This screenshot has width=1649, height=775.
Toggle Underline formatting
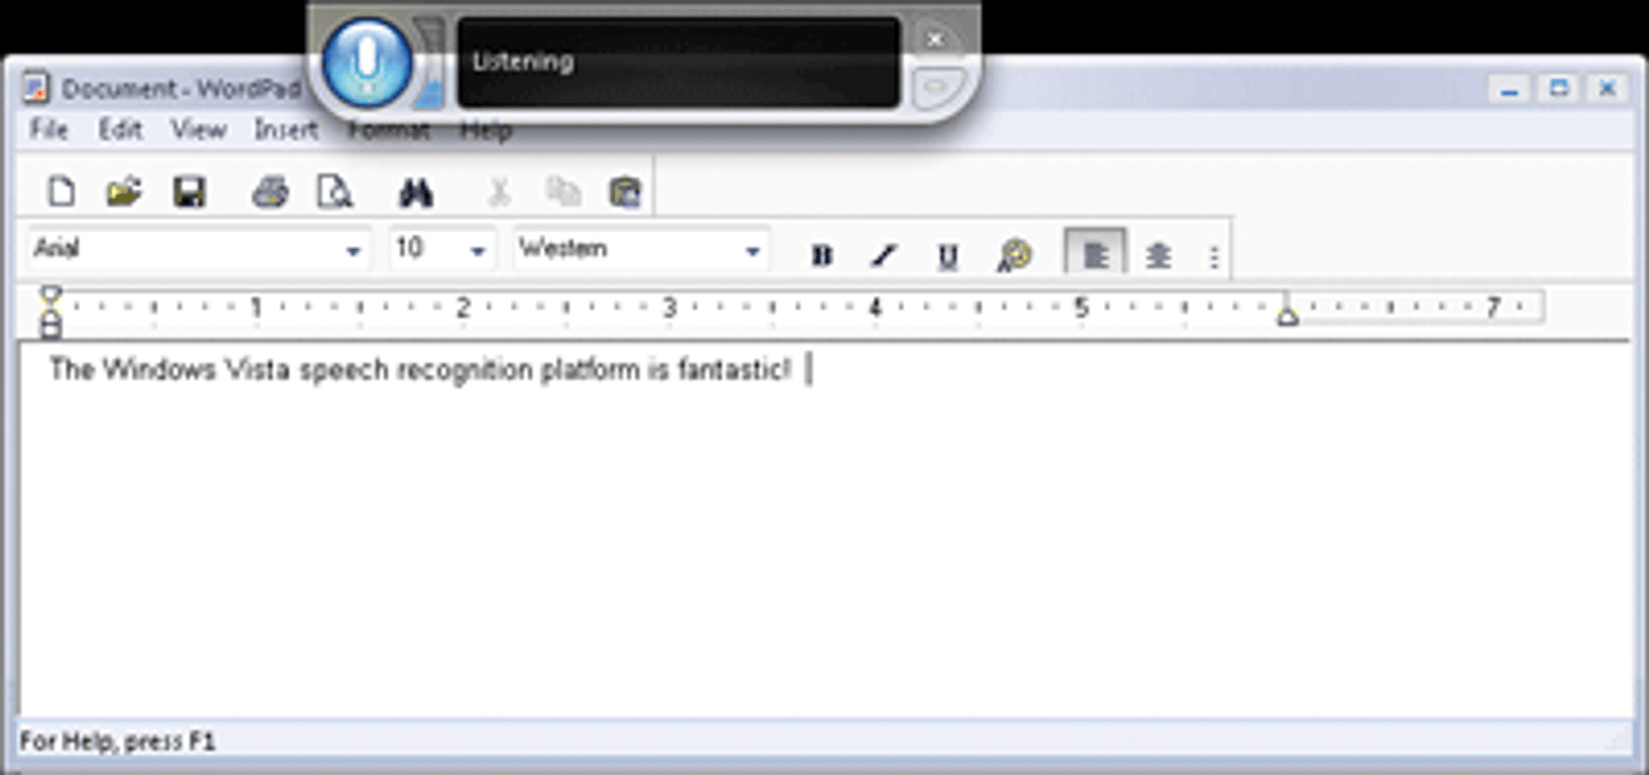pyautogui.click(x=948, y=256)
